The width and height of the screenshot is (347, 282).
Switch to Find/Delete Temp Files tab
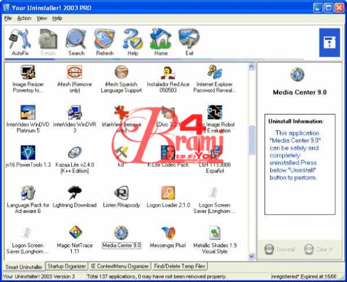click(x=179, y=266)
